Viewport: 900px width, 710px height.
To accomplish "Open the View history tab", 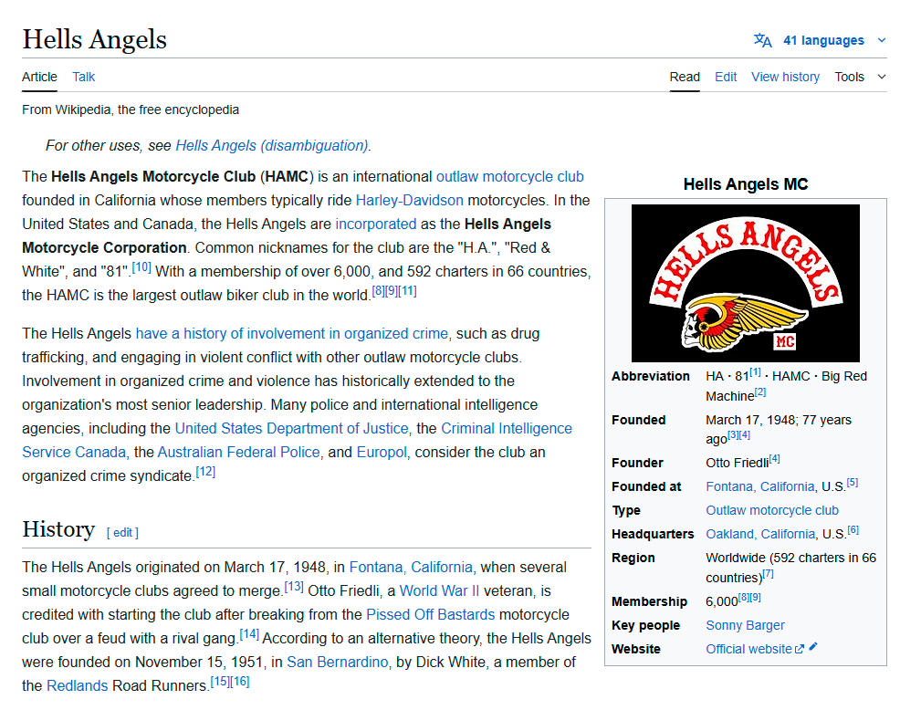I will (x=785, y=77).
